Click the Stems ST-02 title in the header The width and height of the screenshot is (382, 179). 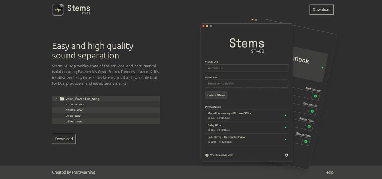coord(79,9)
